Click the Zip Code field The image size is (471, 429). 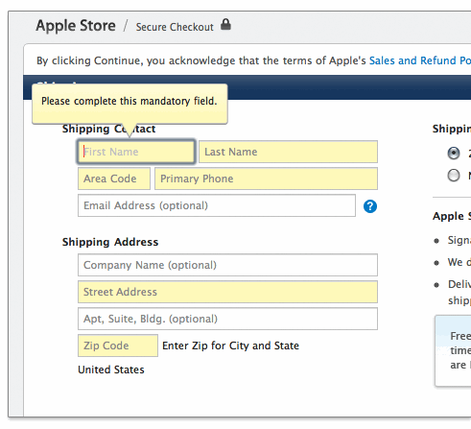click(x=118, y=346)
